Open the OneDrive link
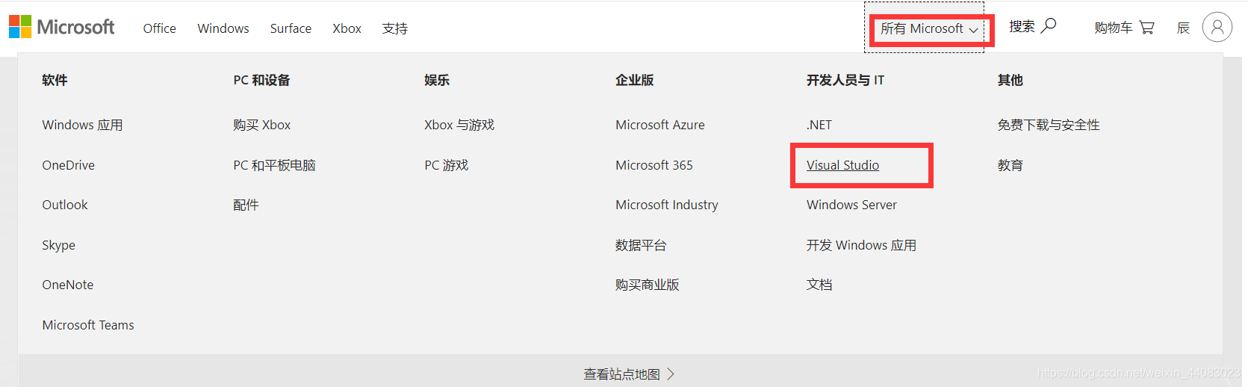Screen dimensions: 1248x387 69,165
